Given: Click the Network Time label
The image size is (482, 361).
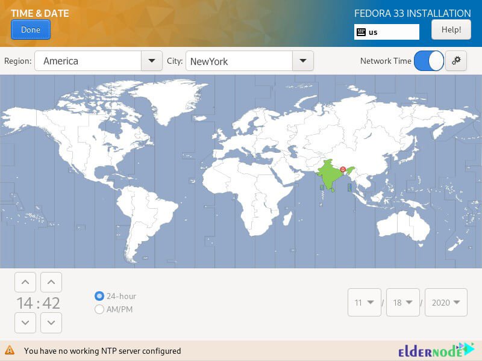Looking at the screenshot, I should (x=386, y=61).
